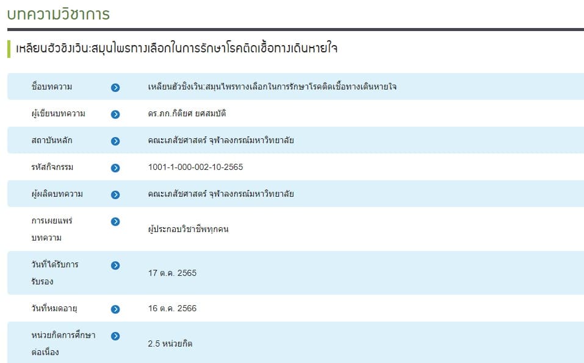Expand the วันที่ได้รับการรับรอง row details
The image size is (584, 363).
click(115, 266)
